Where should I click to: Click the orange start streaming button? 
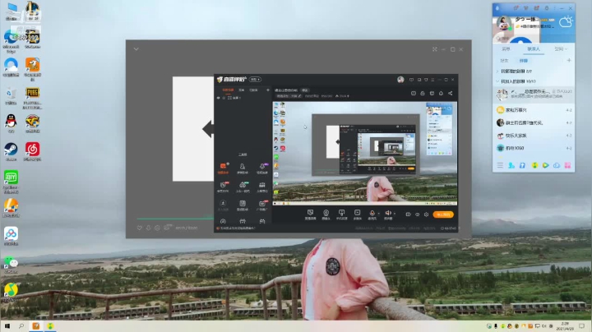pos(443,214)
